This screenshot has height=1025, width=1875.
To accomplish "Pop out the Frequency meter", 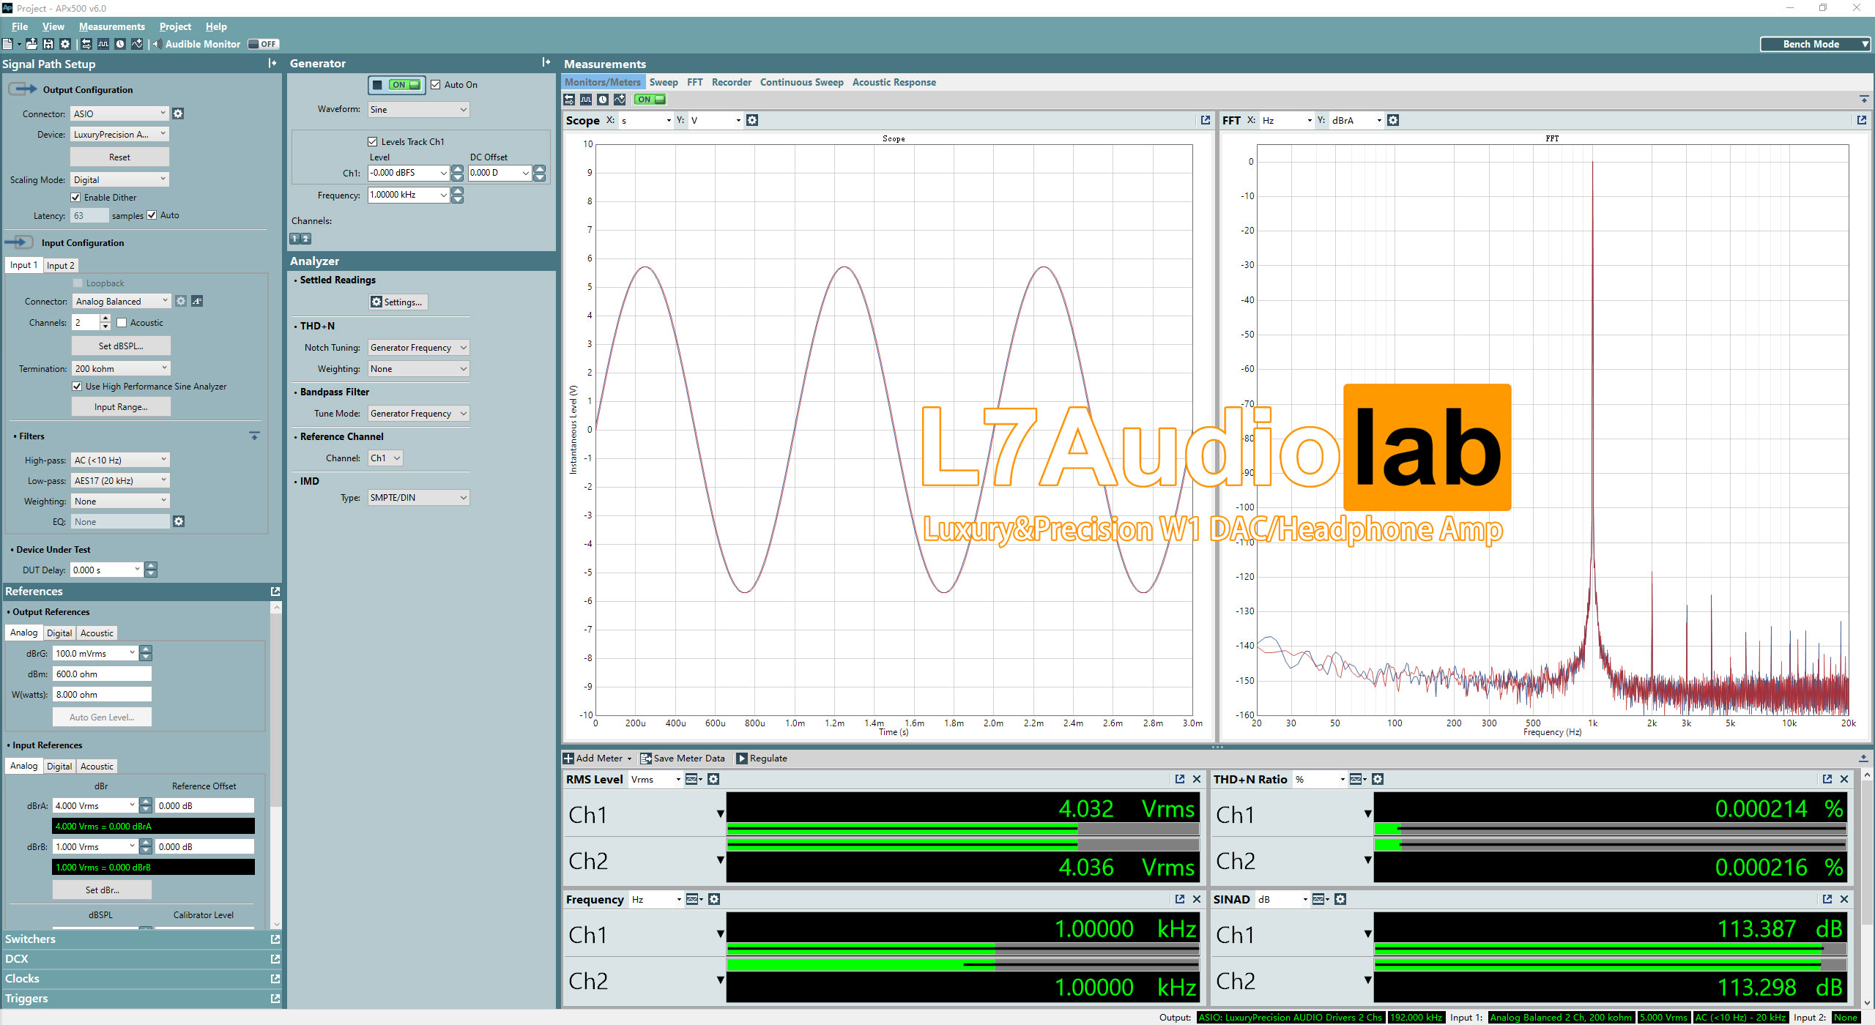I will pyautogui.click(x=1180, y=899).
